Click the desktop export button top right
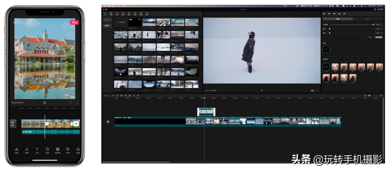This screenshot has width=388, height=170. coord(381,9)
